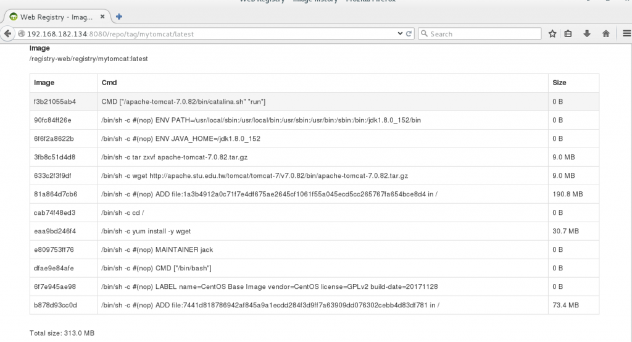Go back to the previous page

point(8,33)
